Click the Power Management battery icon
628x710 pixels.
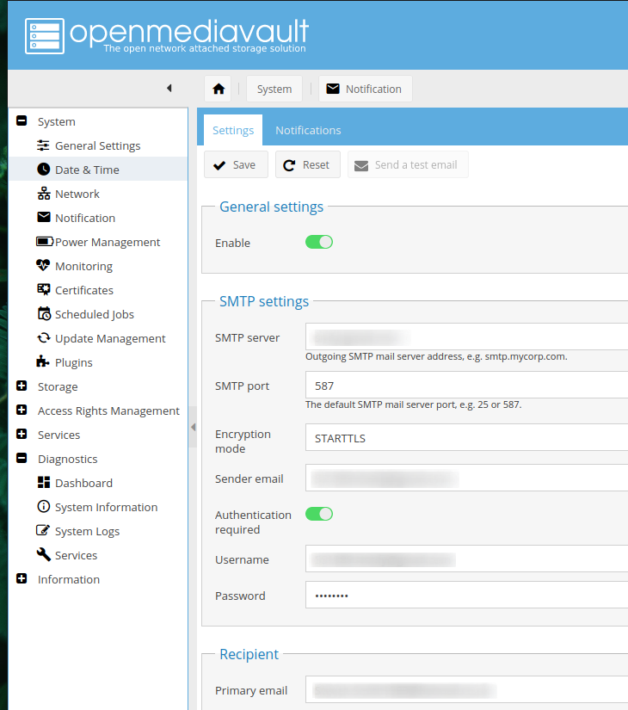(x=45, y=241)
